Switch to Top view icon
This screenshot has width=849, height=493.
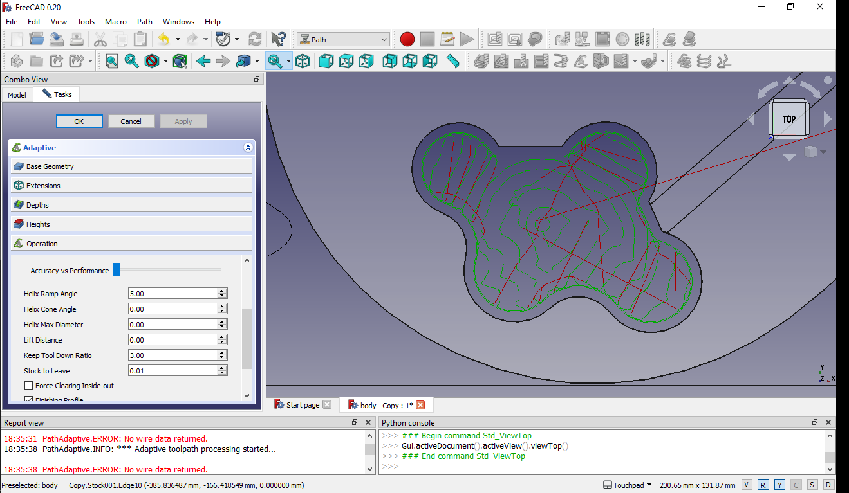point(346,61)
